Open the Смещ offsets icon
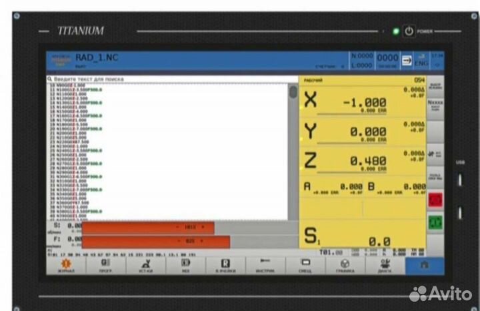480x311 pixels. coord(305,266)
